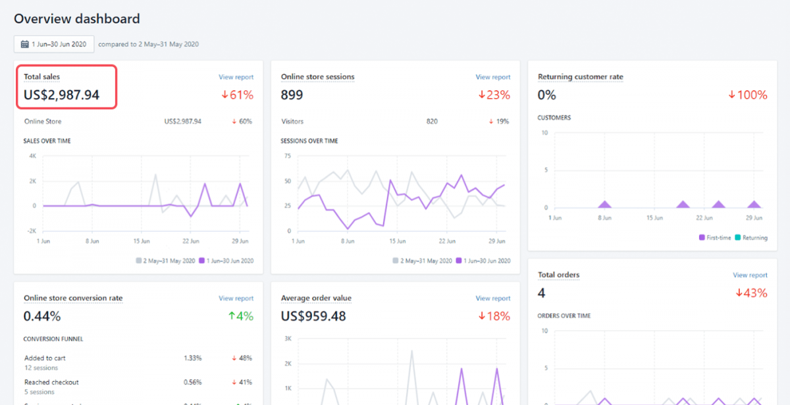Click the 899 sessions figure

click(x=292, y=95)
